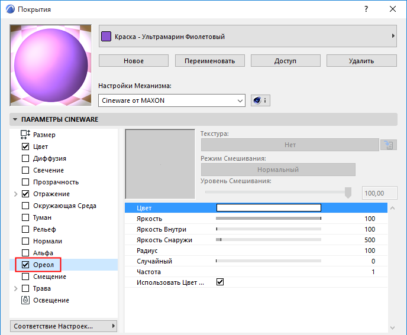Enable the Окружающая Среда checkbox
Screen dimensions: 407x335
click(25, 206)
